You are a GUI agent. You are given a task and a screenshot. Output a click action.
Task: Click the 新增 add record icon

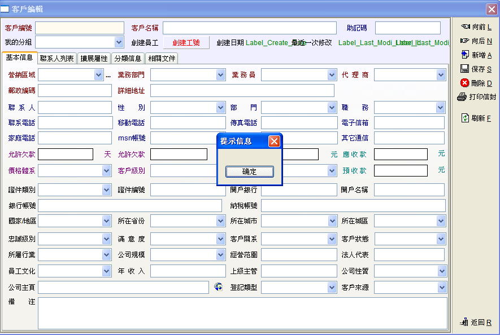tap(465, 55)
